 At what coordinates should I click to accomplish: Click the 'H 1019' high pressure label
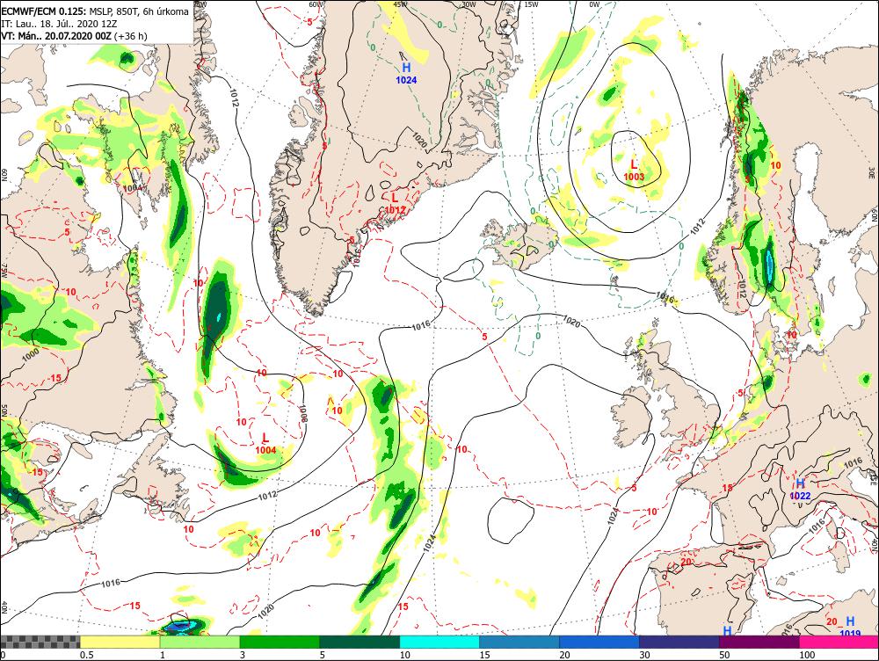point(850,627)
